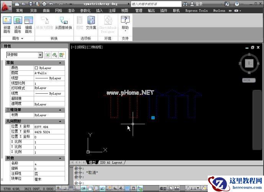Expand more ribbon tabs double-arrow
The height and width of the screenshot is (192, 264).
(x=230, y=11)
